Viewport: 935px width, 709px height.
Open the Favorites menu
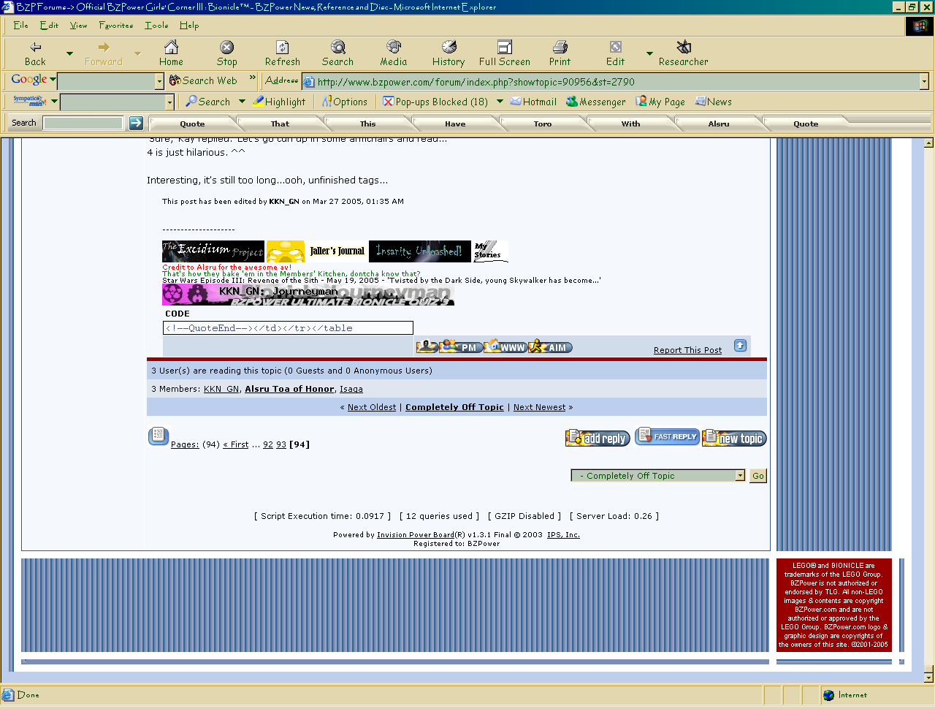[116, 26]
